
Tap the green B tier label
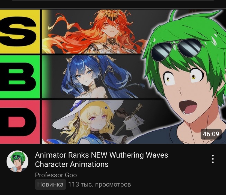click(x=20, y=77)
